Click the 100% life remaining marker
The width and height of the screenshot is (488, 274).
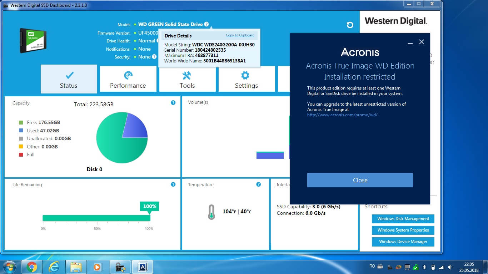(x=150, y=206)
